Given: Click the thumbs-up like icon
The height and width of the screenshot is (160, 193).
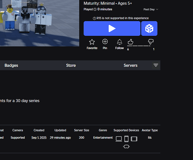Looking at the screenshot, I should pos(130,42).
